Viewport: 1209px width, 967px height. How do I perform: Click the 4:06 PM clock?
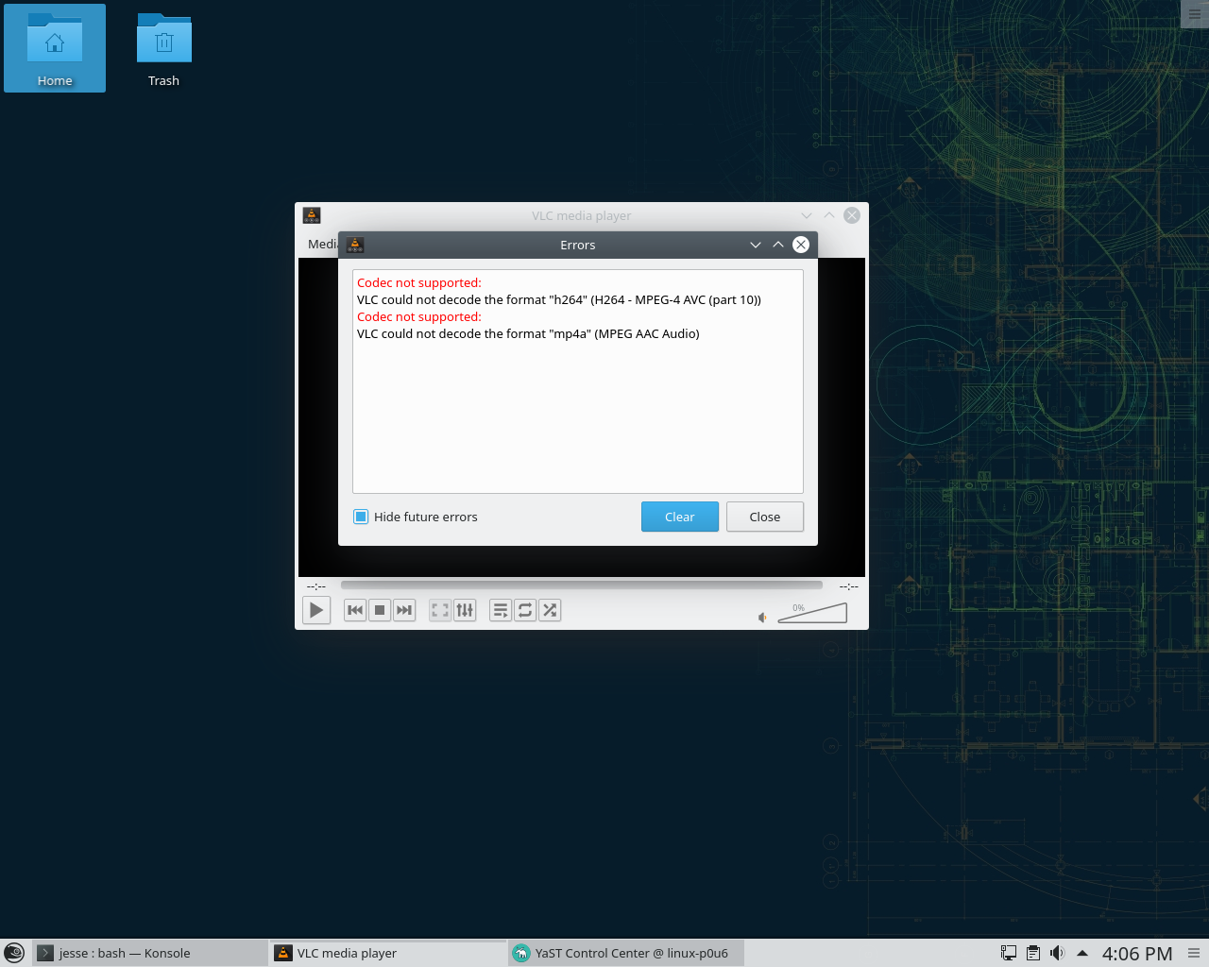[x=1137, y=954]
